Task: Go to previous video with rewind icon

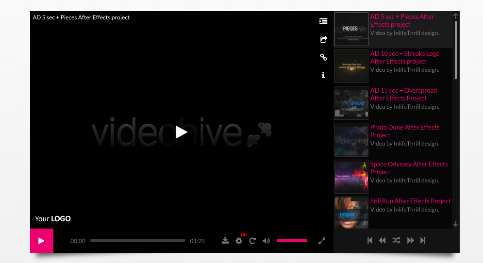Action: point(382,240)
